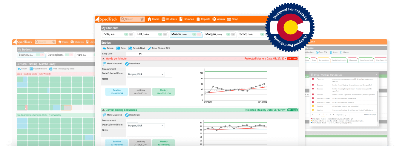Deactivate the Correct Writing Sequences goal
The image size is (408, 146).
tap(132, 115)
